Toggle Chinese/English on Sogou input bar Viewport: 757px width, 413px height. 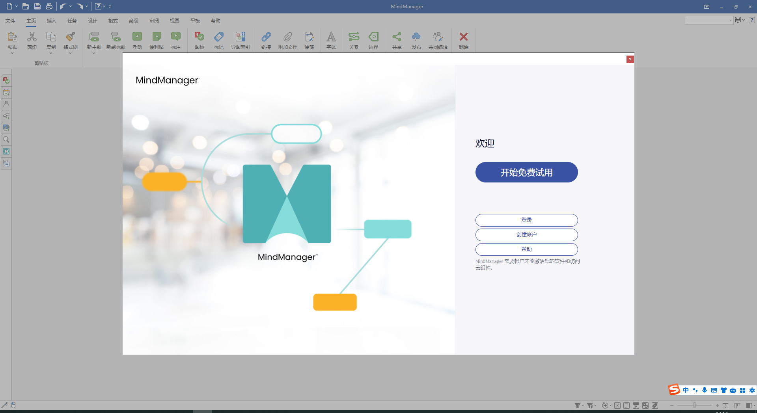(x=686, y=390)
